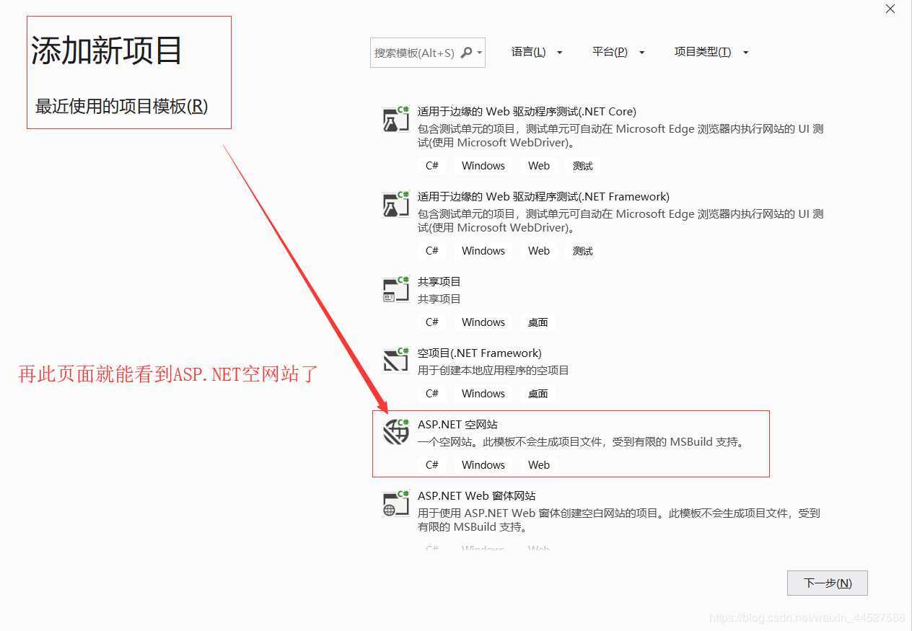
Task: Click the C# tag under ASP.NET 空网站
Action: pyautogui.click(x=432, y=465)
